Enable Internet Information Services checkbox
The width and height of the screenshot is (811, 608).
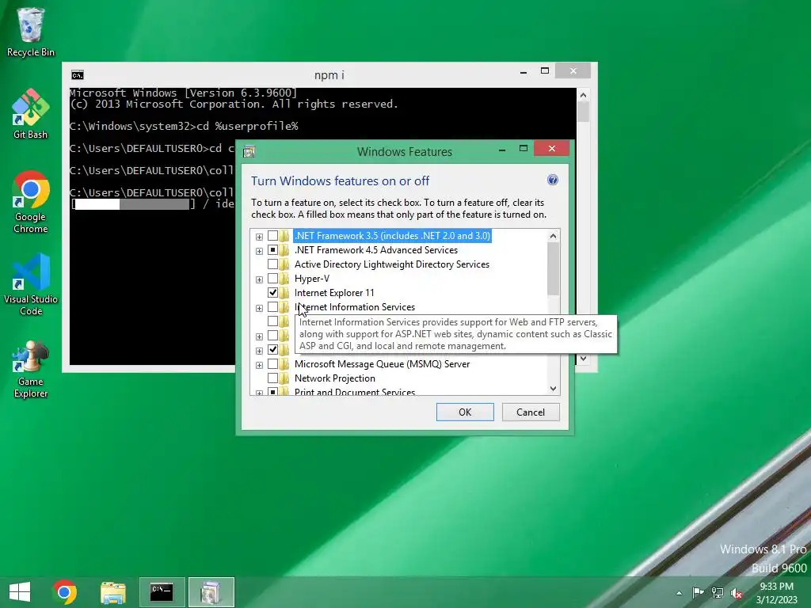272,307
